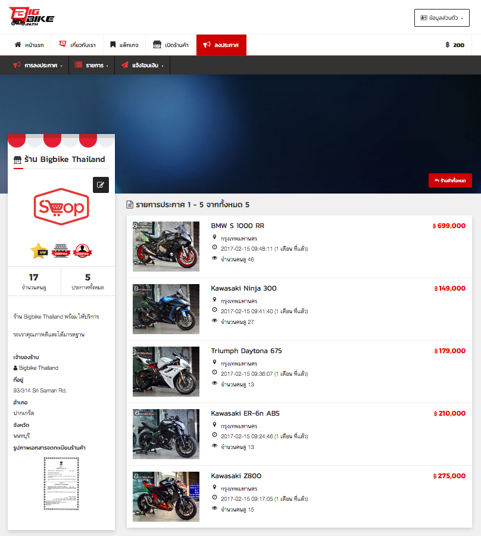Click the verified shop badge icon
This screenshot has width=481, height=536.
click(x=61, y=251)
